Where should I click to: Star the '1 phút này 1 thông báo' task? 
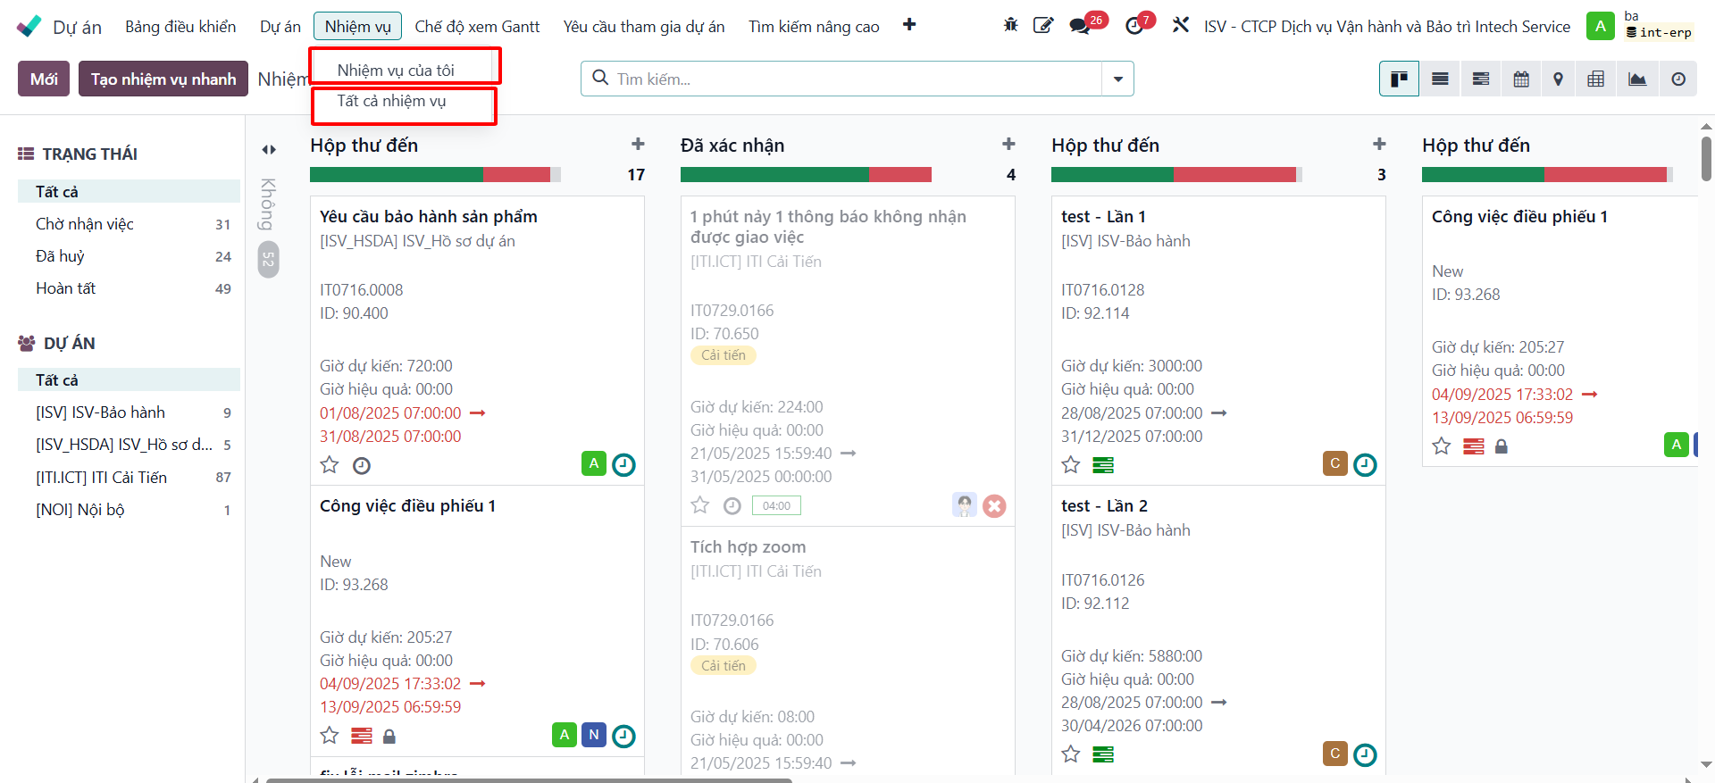700,506
